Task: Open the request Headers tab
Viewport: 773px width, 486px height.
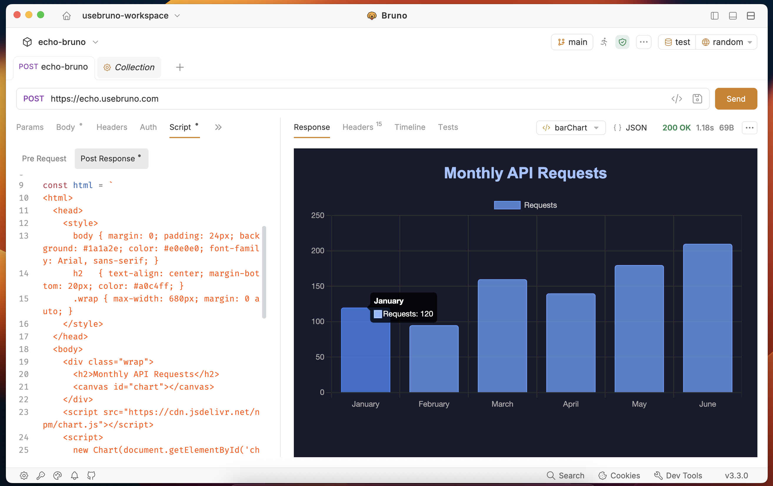Action: 112,127
